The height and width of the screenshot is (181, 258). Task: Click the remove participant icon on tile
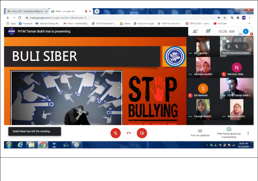(245, 47)
